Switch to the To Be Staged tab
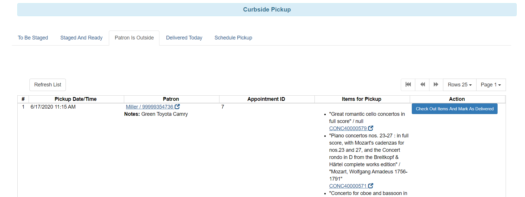The width and height of the screenshot is (525, 197). pyautogui.click(x=33, y=38)
